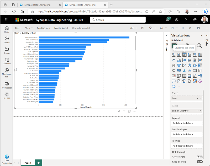The width and height of the screenshot is (210, 166).
Task: Select the Q&A speech bubble visual
Action: [174, 81]
